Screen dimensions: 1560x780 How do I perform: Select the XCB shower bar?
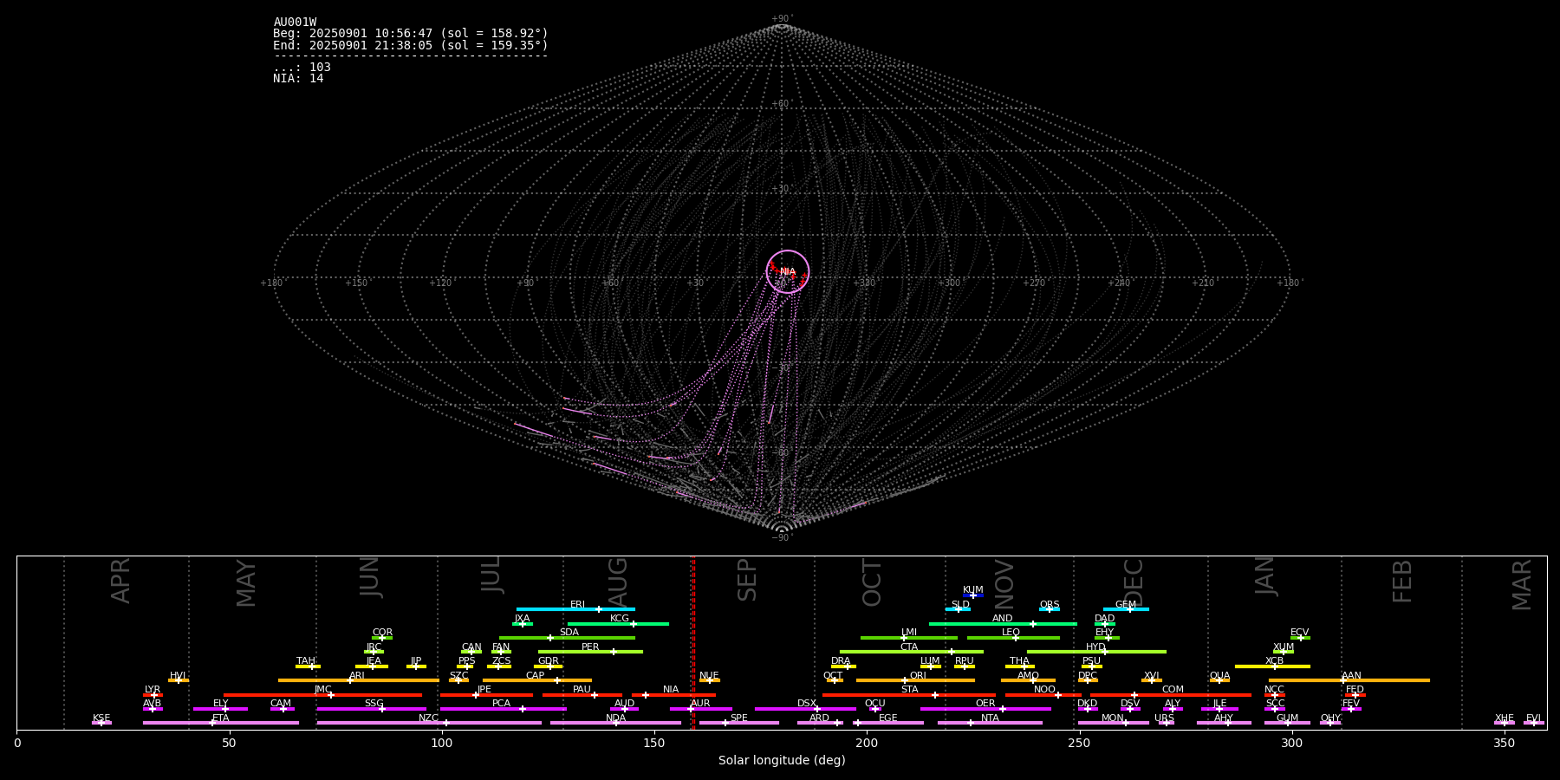(1272, 666)
